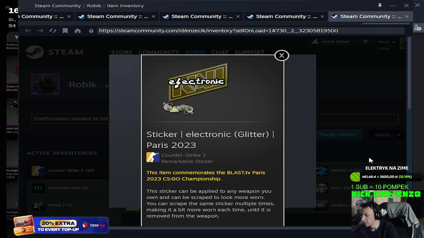Close the last Steam Community tab

(406, 16)
